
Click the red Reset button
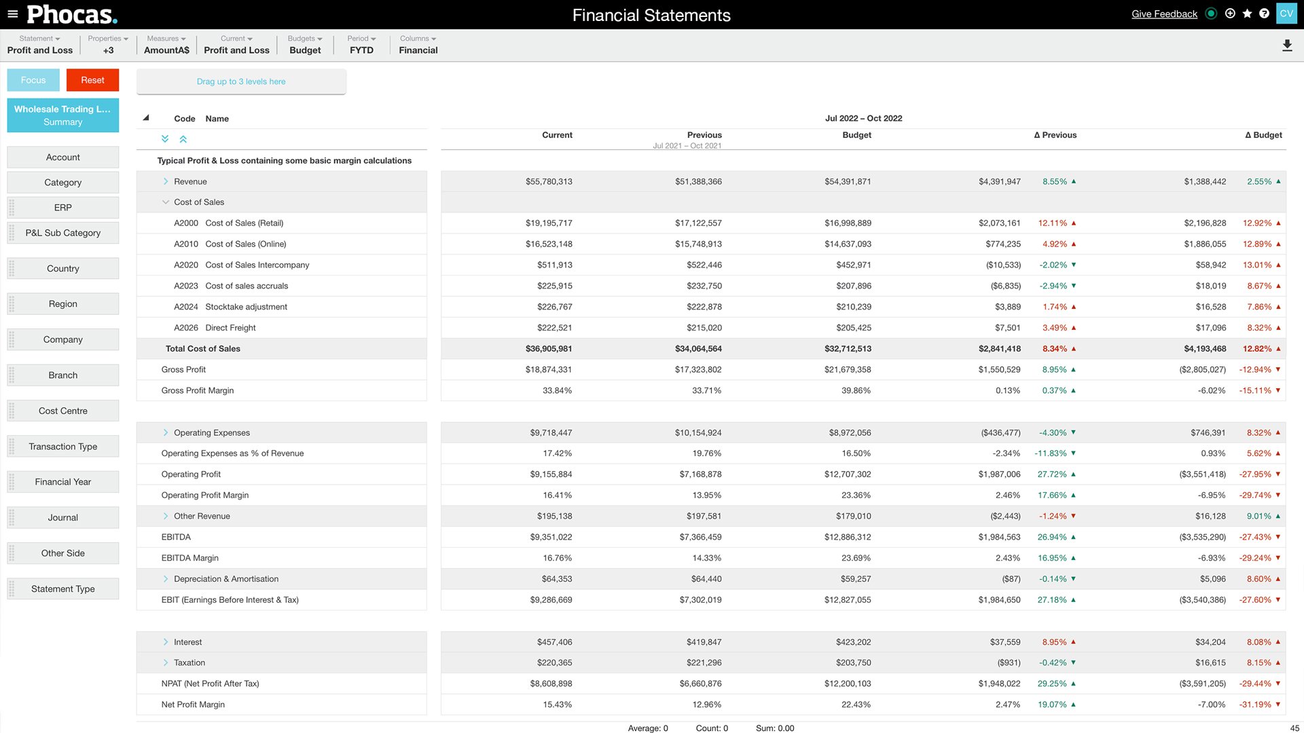click(x=92, y=80)
